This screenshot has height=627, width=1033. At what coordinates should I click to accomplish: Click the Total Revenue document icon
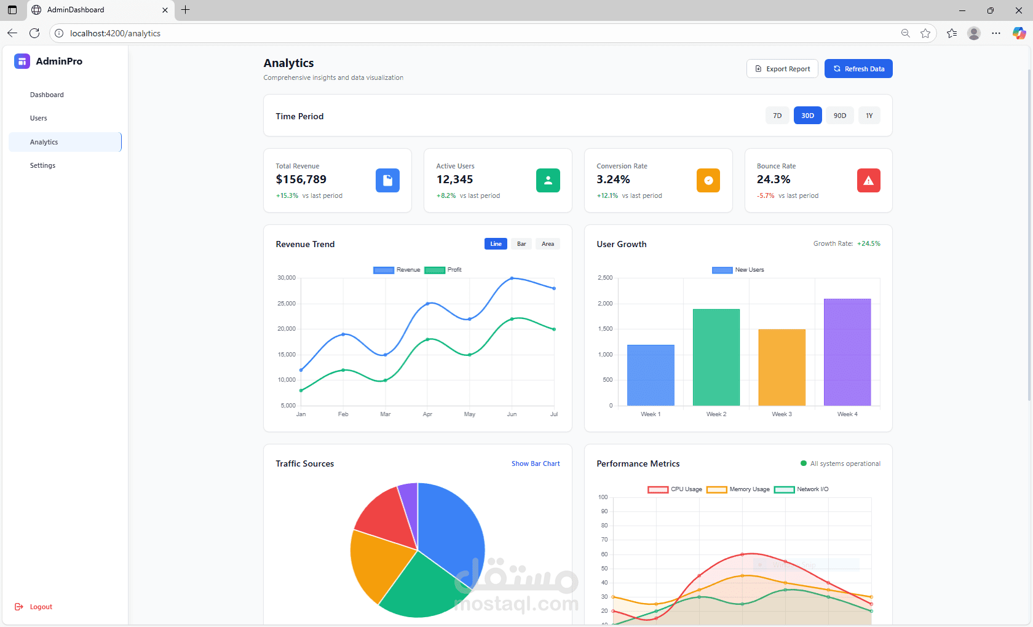387,180
